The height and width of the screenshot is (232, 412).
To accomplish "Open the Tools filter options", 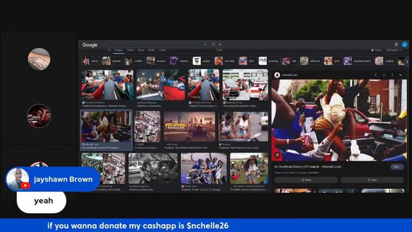I will pos(219,50).
